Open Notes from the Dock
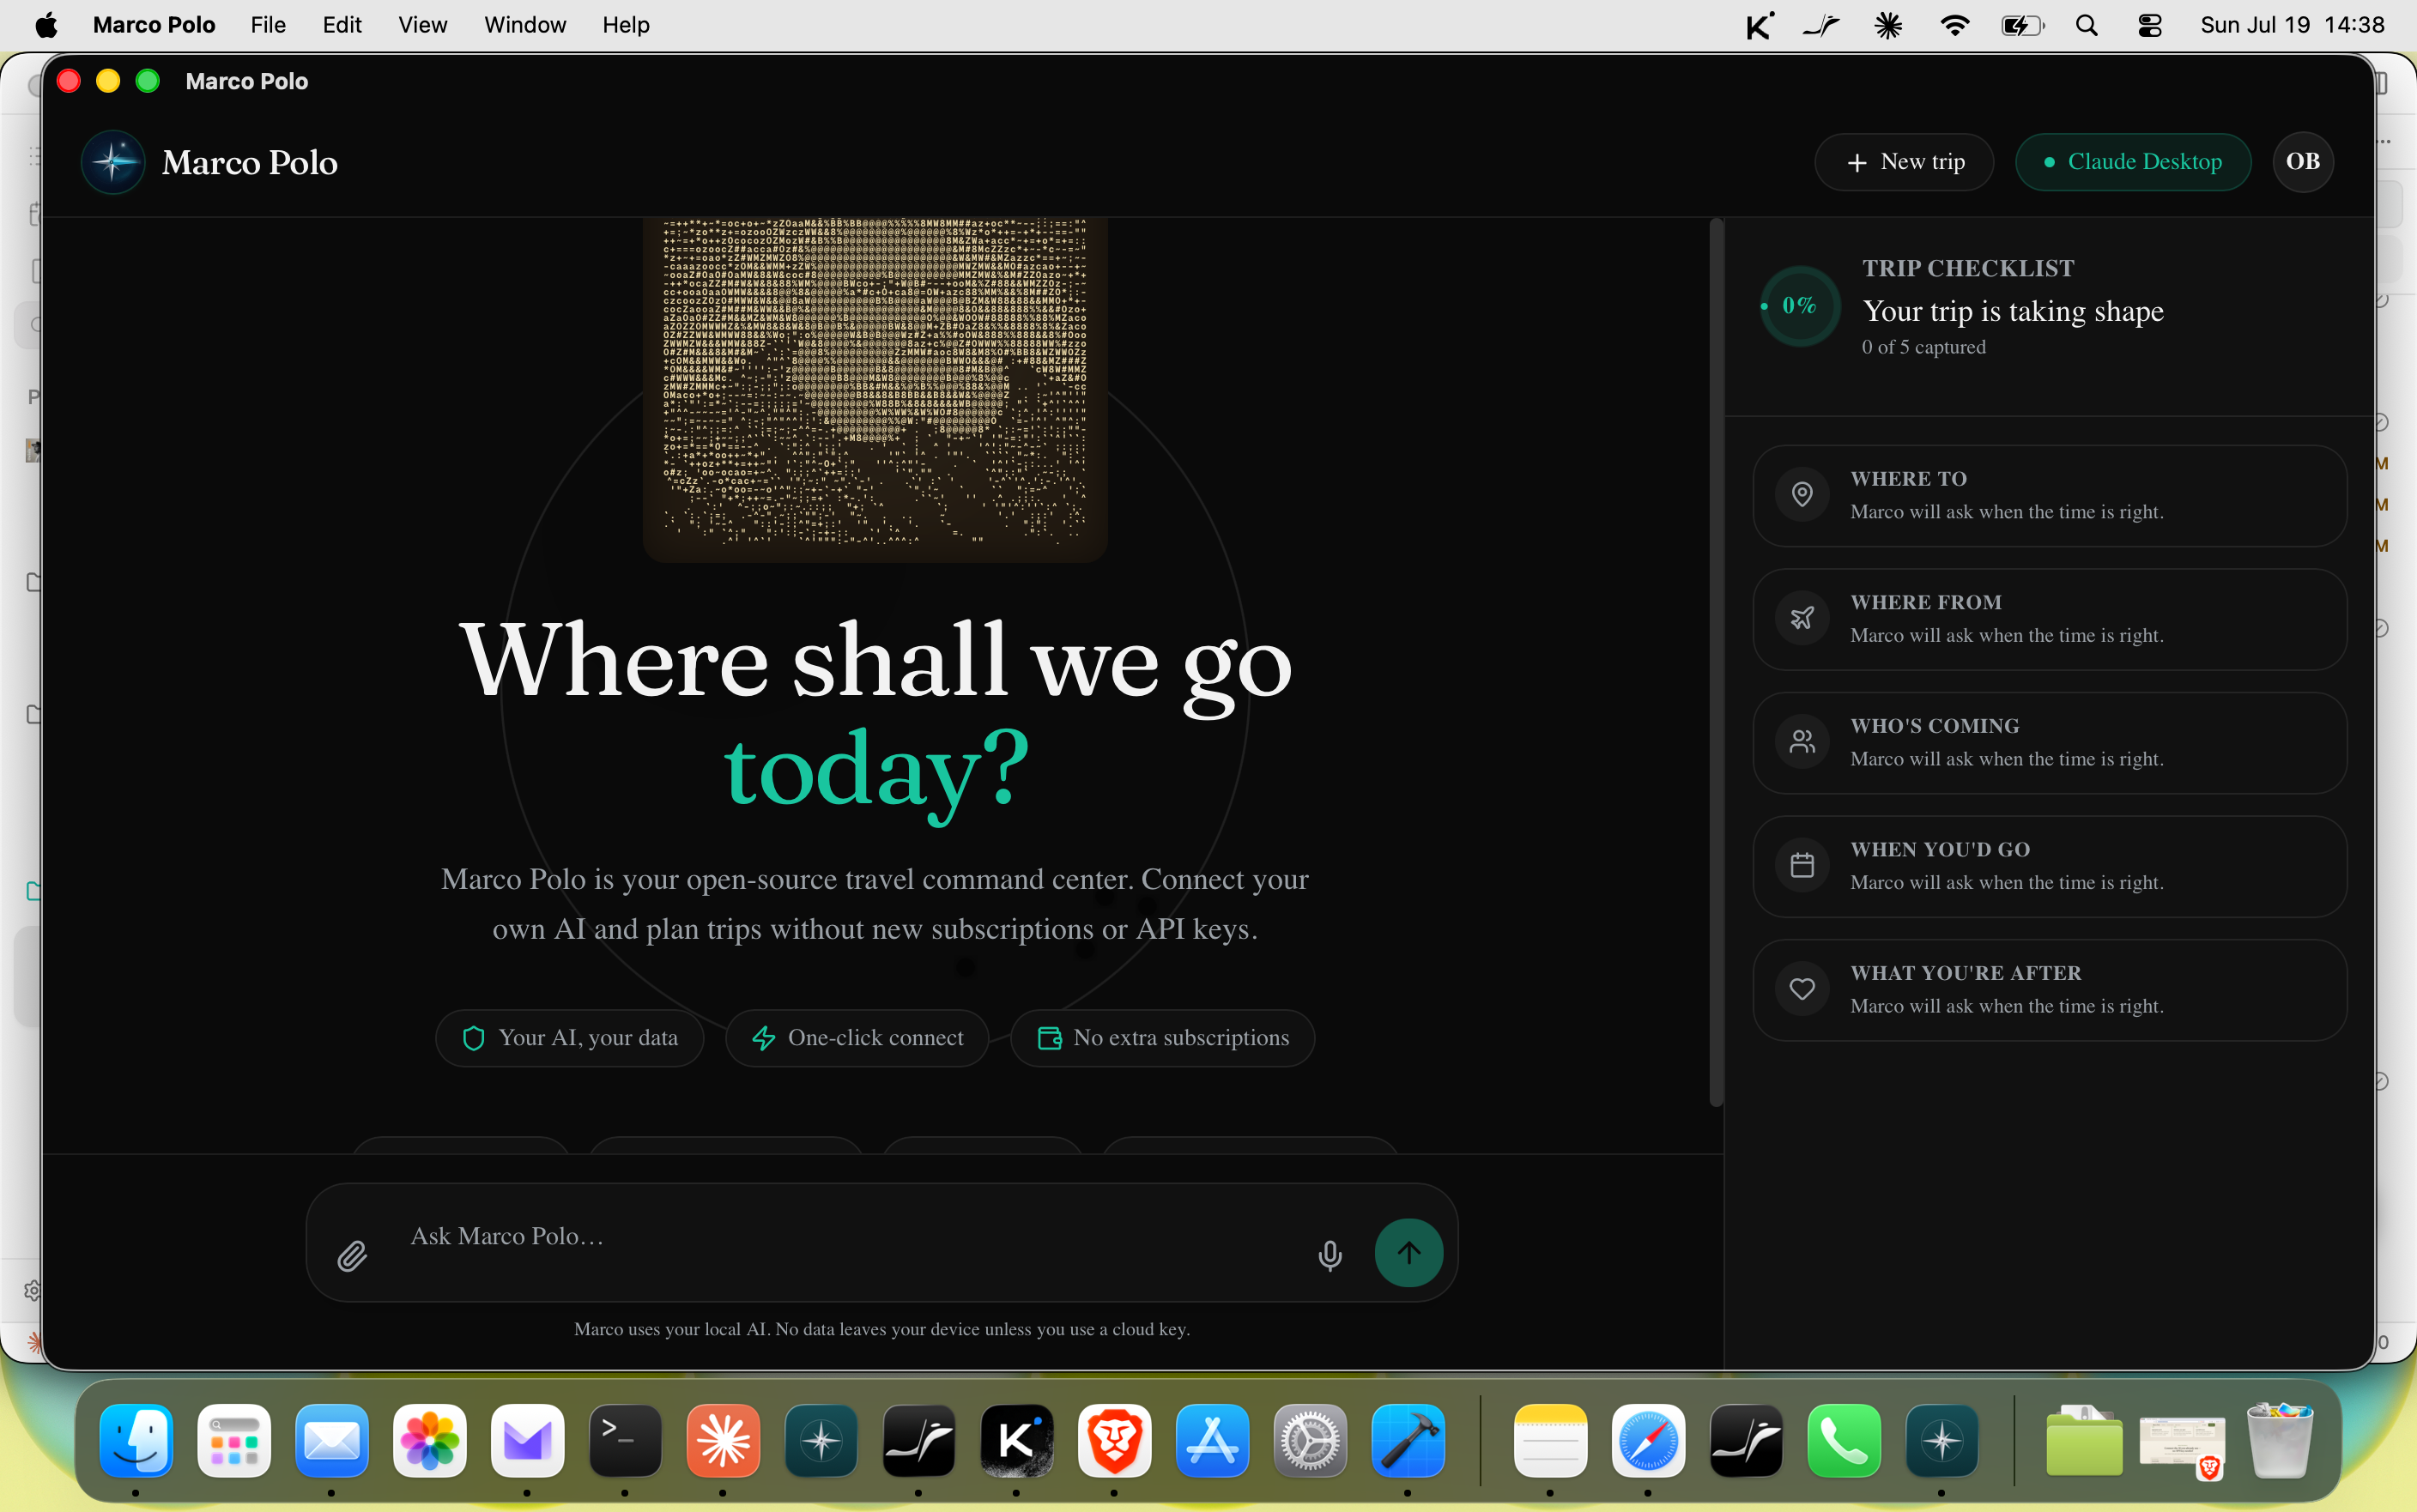This screenshot has height=1512, width=2417. (x=1551, y=1441)
